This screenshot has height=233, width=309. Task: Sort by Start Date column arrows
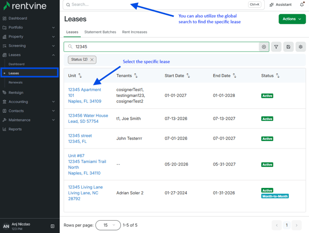(x=188, y=75)
